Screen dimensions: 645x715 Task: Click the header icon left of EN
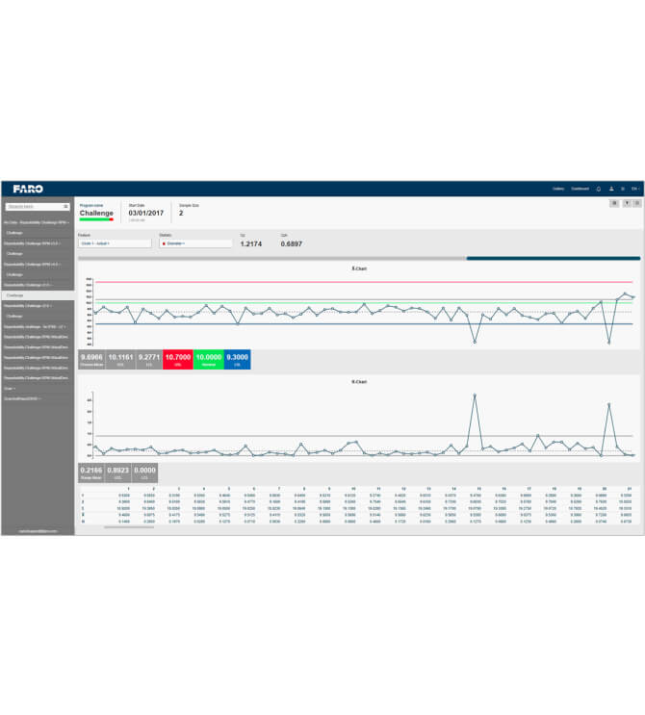[622, 189]
